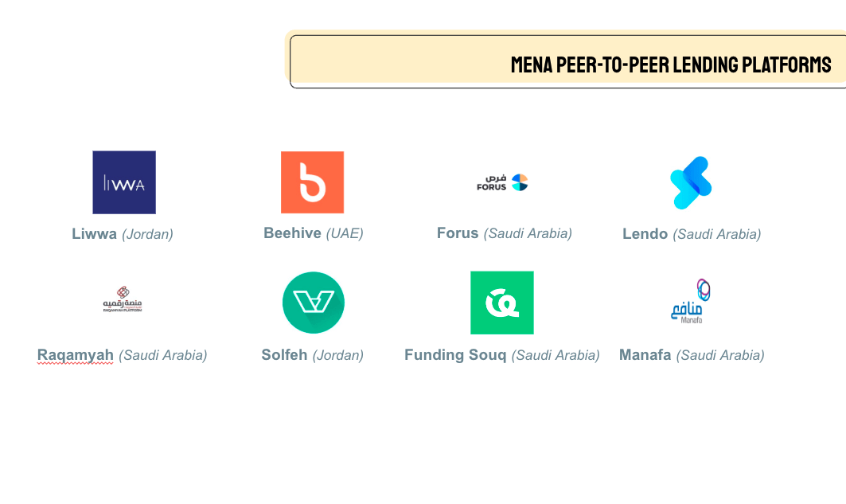Viewport: 846px width, 504px height.
Task: Click the Raqamyah platform logo
Action: (123, 299)
